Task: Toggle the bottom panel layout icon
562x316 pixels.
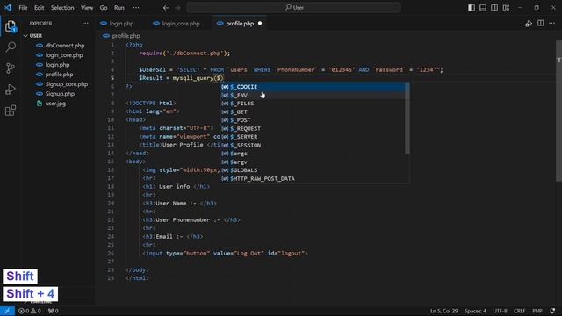Action: (x=483, y=8)
